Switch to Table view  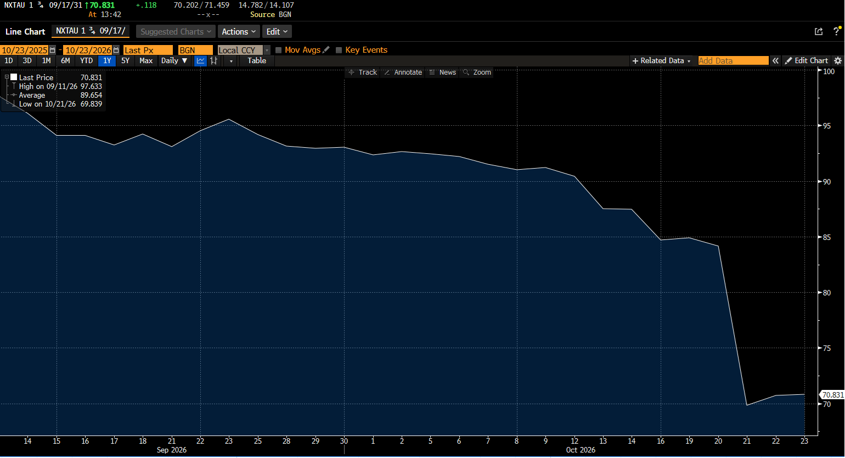point(257,61)
